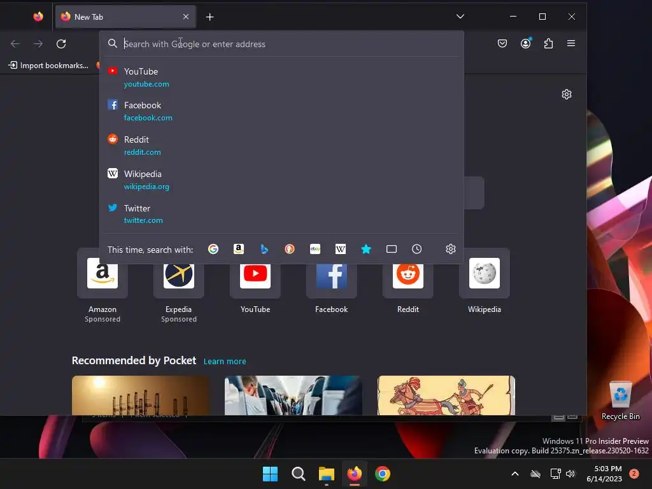The width and height of the screenshot is (652, 489).
Task: Open the Recycle Bin desktop icon
Action: (620, 400)
